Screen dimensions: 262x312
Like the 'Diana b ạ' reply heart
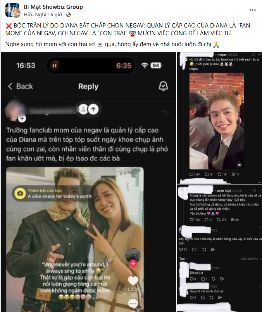(x=191, y=279)
